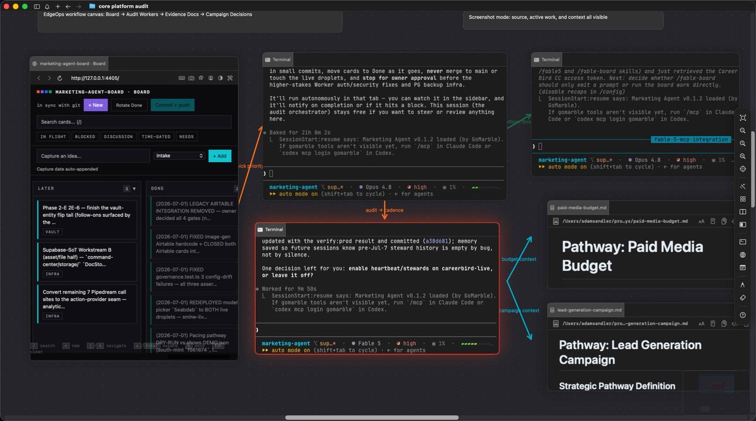
Task: Go forward in the board browser panel
Action: (x=49, y=78)
